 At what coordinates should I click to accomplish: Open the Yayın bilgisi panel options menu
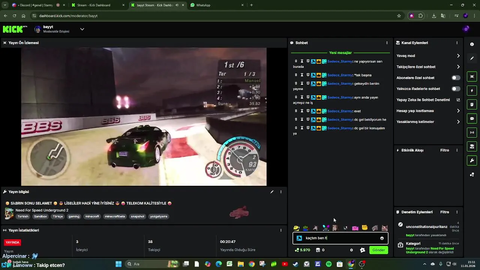click(281, 192)
